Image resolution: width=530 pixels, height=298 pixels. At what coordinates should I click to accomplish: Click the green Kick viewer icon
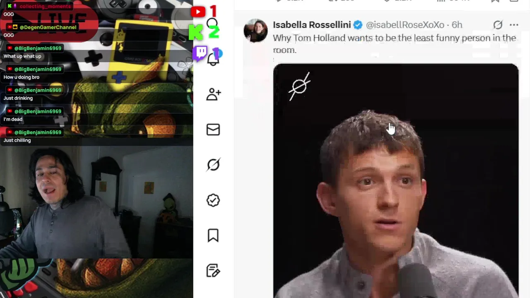coord(196,32)
